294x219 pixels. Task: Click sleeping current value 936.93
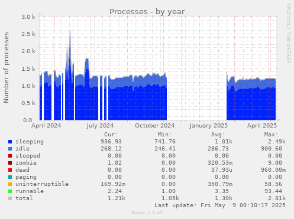111,142
